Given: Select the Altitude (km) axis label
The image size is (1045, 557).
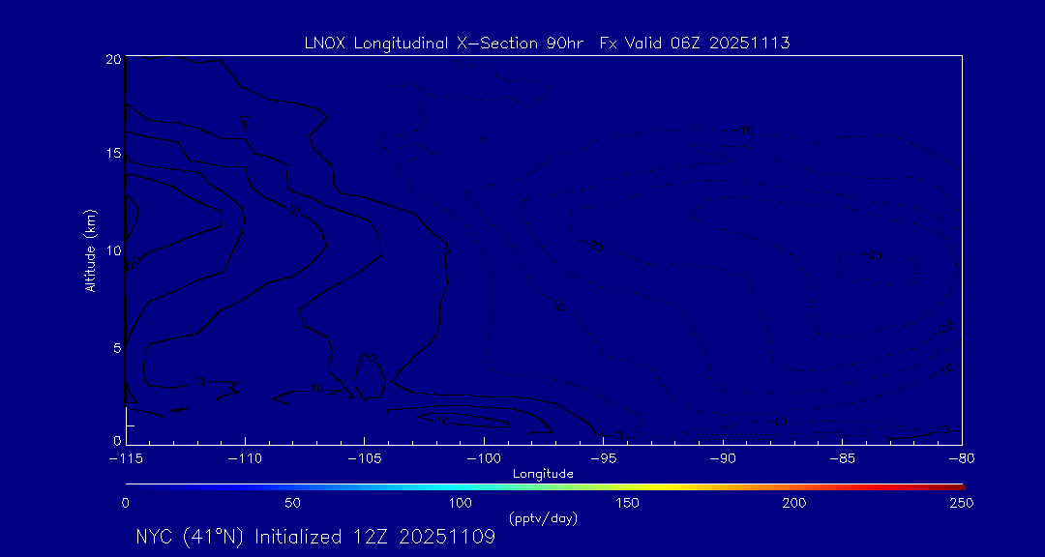Looking at the screenshot, I should (x=90, y=249).
